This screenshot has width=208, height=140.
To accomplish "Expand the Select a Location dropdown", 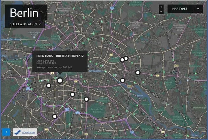I will [25, 24].
